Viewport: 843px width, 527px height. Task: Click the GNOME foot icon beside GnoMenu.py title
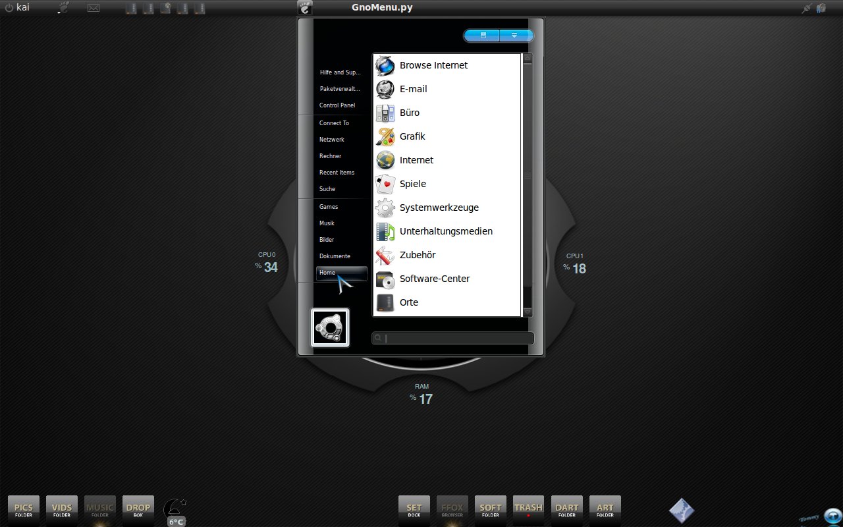pyautogui.click(x=304, y=8)
